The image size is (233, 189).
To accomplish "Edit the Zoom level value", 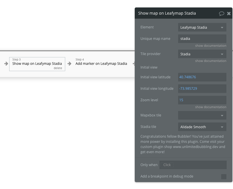I will click(x=202, y=100).
